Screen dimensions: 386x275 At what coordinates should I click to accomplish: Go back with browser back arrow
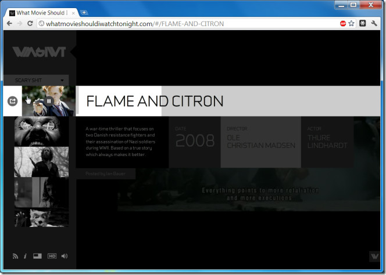click(x=10, y=23)
